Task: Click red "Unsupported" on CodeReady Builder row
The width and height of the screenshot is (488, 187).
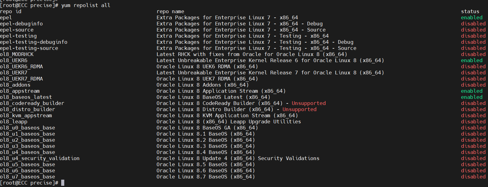Action: [309, 103]
